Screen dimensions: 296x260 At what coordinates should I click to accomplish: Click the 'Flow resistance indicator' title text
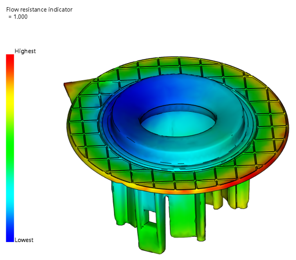[39, 10]
